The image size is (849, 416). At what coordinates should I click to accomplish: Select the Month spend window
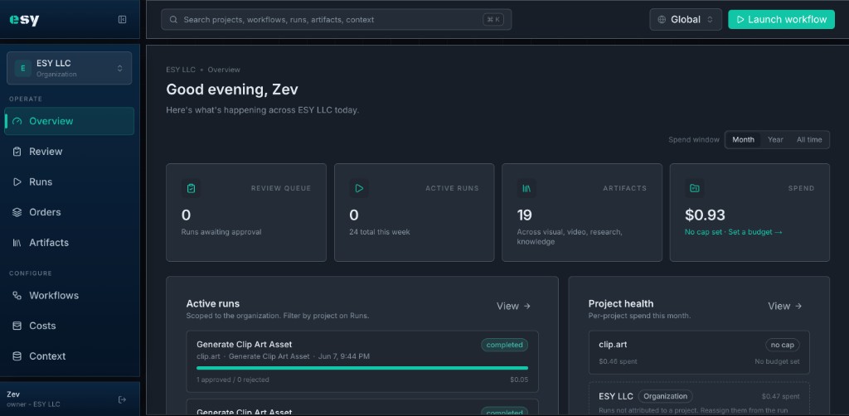[x=744, y=139]
